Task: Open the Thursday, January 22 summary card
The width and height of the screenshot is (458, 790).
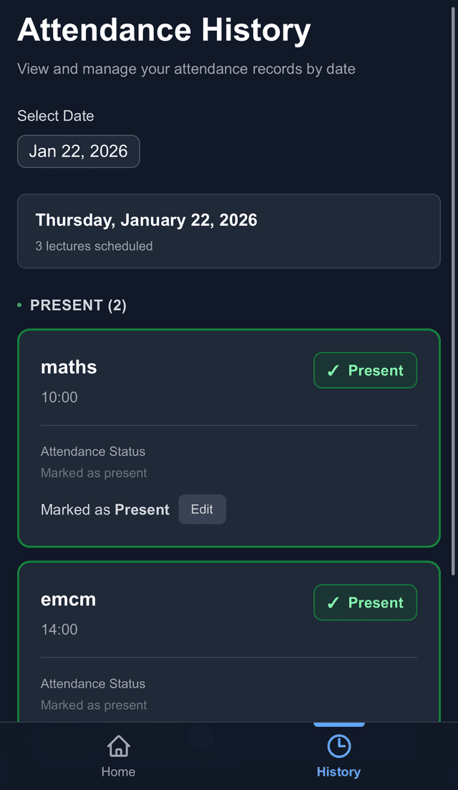Action: (x=228, y=230)
